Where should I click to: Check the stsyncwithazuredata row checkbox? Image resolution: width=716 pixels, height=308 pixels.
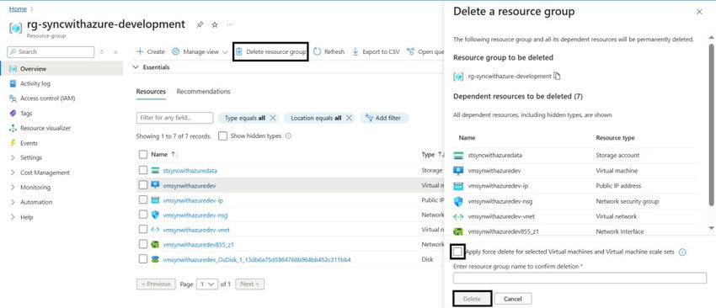143,170
